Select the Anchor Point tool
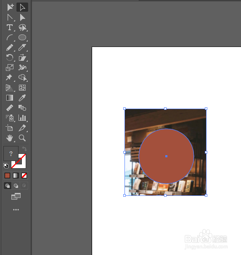The width and height of the screenshot is (241, 255). [x=10, y=17]
